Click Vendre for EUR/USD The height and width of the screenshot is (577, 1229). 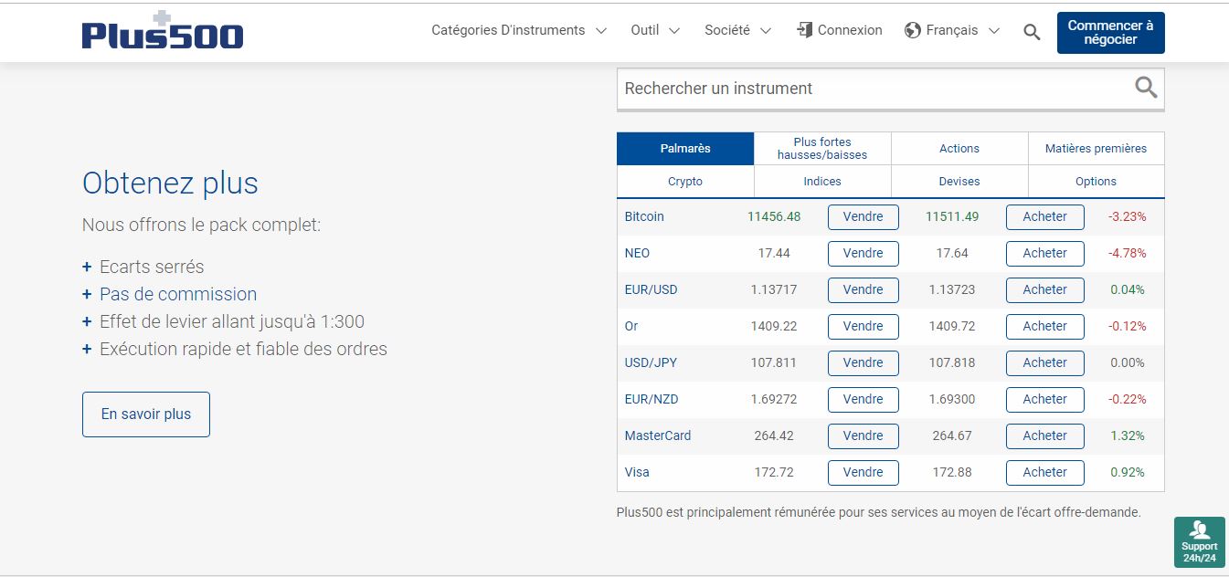863,289
